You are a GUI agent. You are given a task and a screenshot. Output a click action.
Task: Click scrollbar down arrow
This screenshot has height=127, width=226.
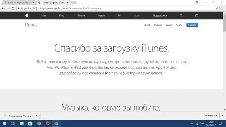pos(225,110)
